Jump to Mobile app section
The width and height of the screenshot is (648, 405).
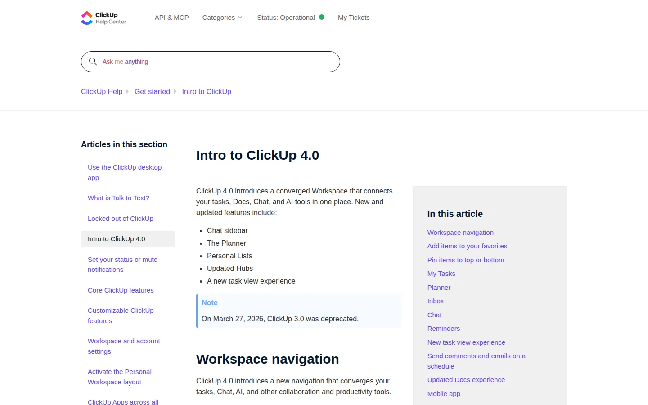coord(444,394)
